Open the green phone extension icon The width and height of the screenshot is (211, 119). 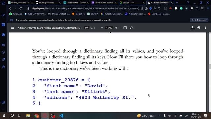point(181,8)
